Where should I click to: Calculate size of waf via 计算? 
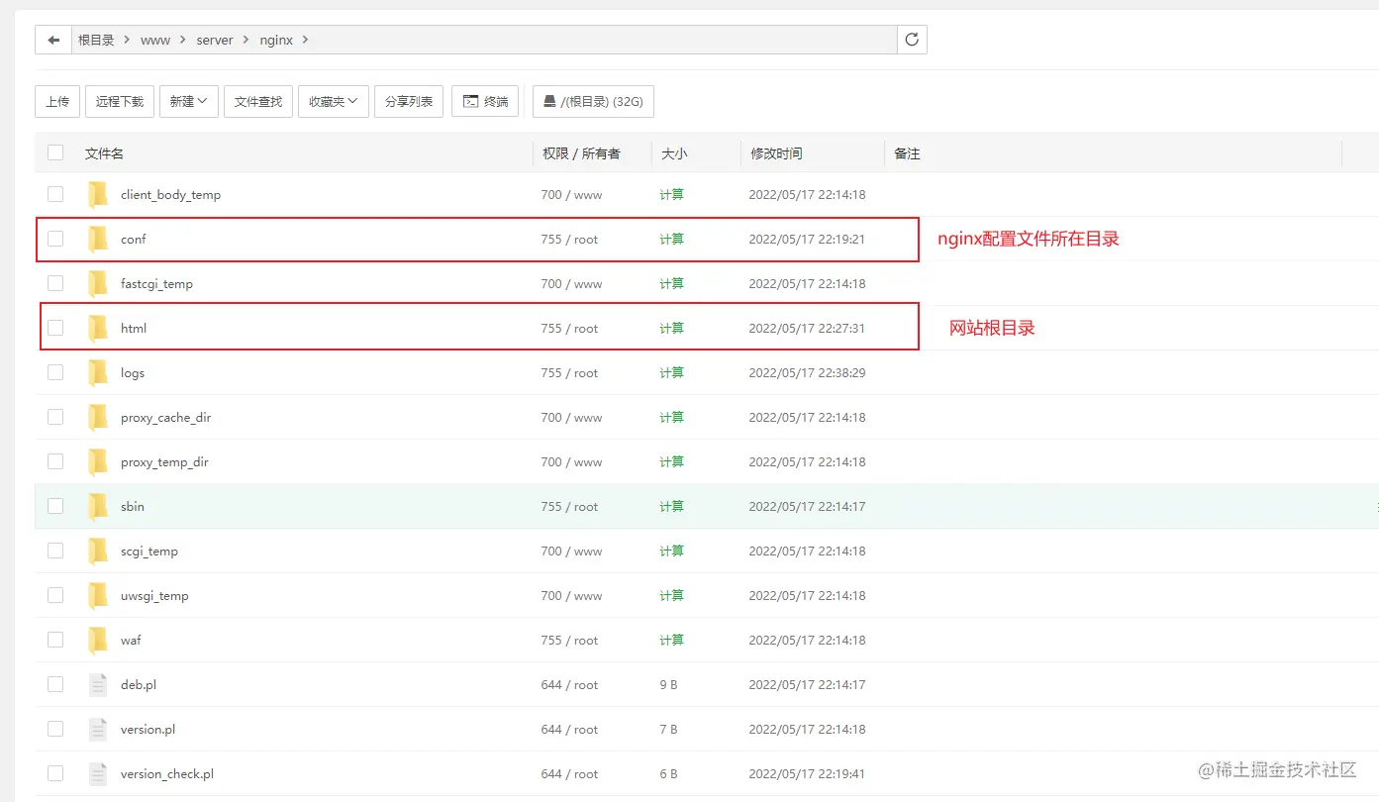click(671, 640)
